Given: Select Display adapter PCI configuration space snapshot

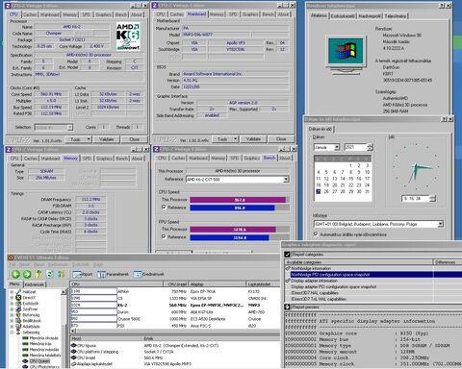Looking at the screenshot, I should point(334,286).
